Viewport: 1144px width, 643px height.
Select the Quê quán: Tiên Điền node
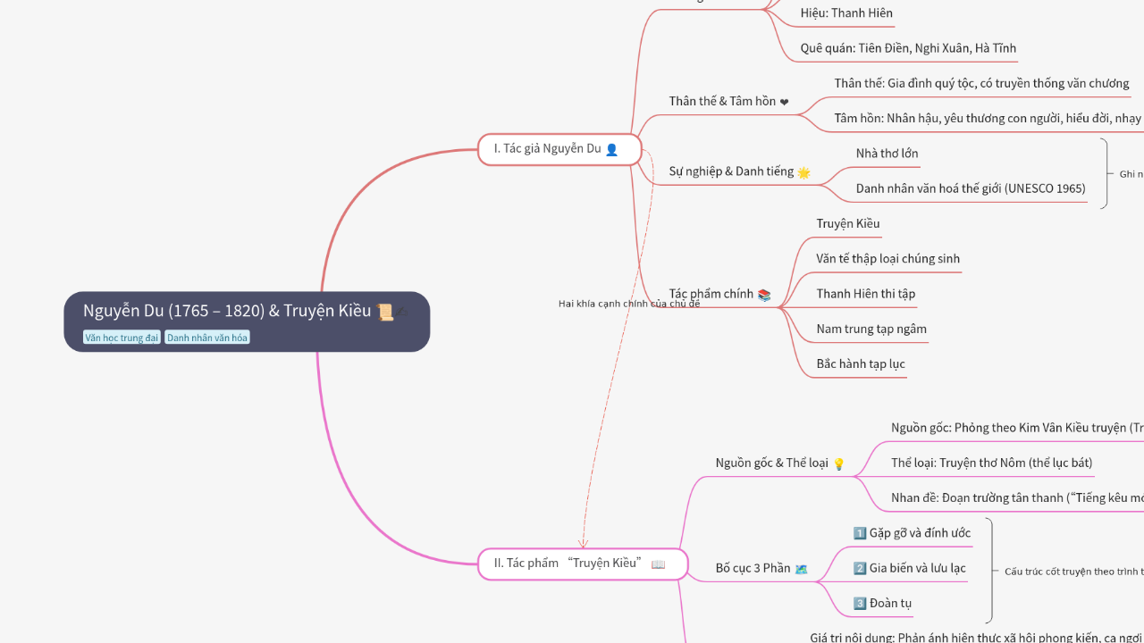click(x=908, y=48)
